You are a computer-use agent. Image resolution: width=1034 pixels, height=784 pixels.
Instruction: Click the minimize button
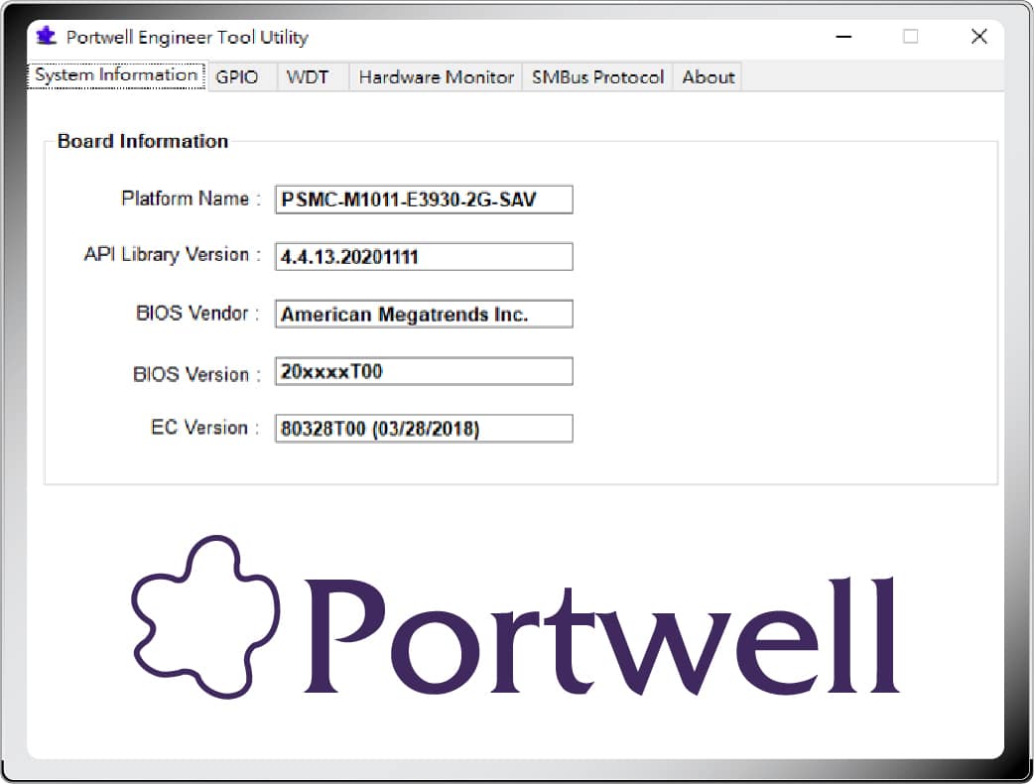click(x=842, y=36)
